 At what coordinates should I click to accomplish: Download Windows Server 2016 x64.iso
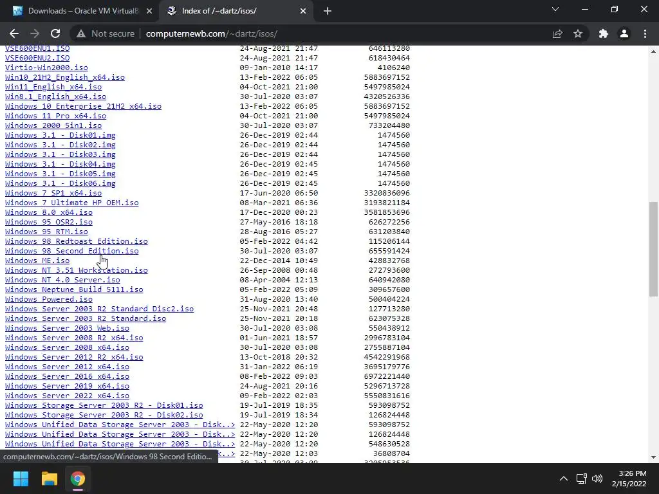click(x=67, y=377)
